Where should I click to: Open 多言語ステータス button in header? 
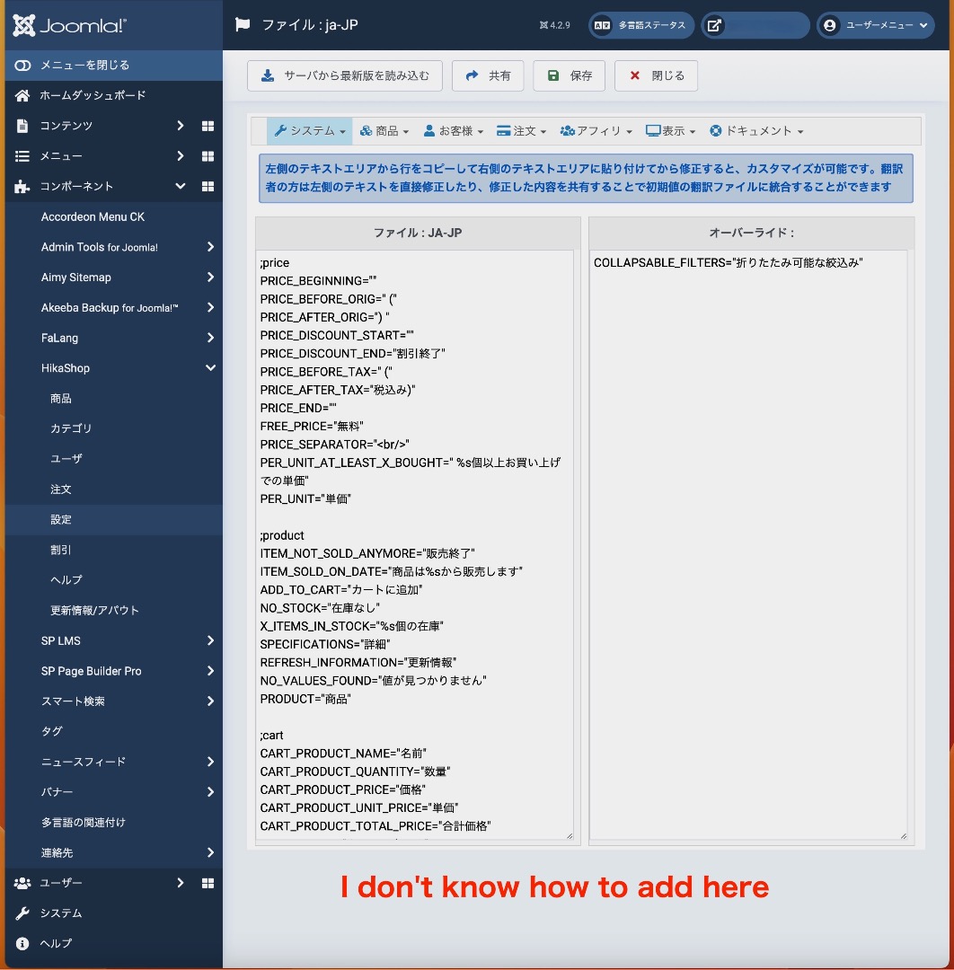[641, 25]
